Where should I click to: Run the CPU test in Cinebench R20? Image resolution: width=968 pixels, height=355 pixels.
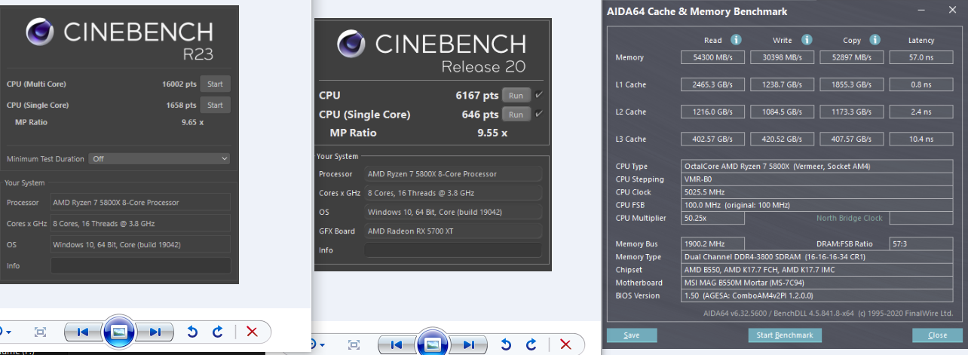pyautogui.click(x=516, y=95)
